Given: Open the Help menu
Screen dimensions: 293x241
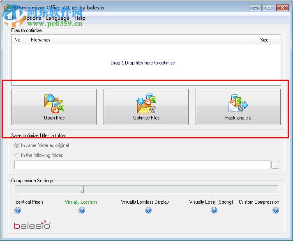Looking at the screenshot, I should tap(80, 18).
